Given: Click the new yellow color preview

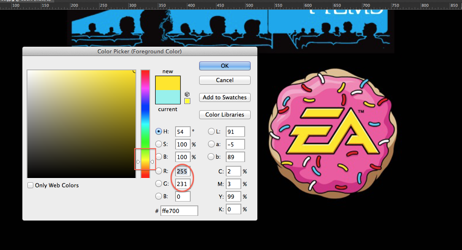Looking at the screenshot, I should pos(168,83).
